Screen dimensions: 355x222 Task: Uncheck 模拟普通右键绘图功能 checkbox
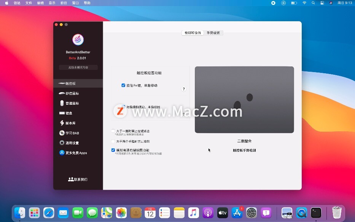pos(113,150)
